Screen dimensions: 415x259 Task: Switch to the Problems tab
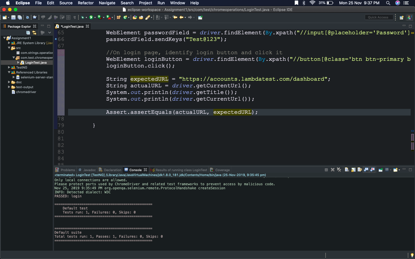tap(67, 170)
